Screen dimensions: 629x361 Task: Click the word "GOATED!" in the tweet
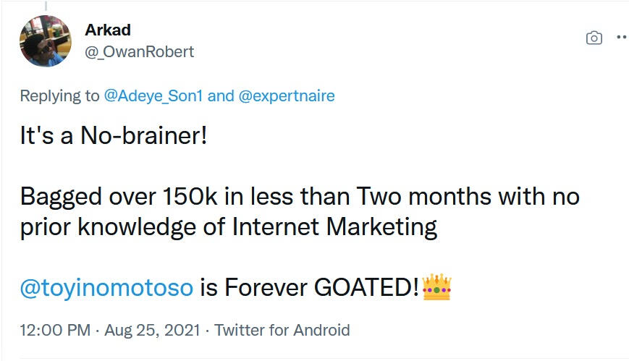367,288
